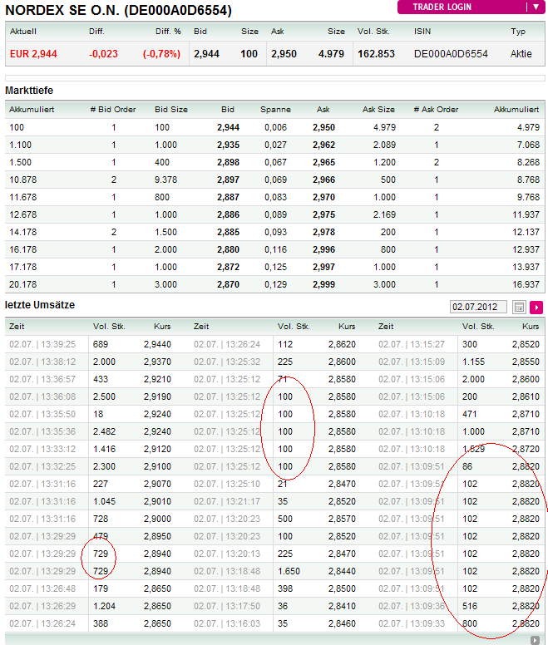
Task: Click the ISIN value in the quote row
Action: [x=451, y=54]
